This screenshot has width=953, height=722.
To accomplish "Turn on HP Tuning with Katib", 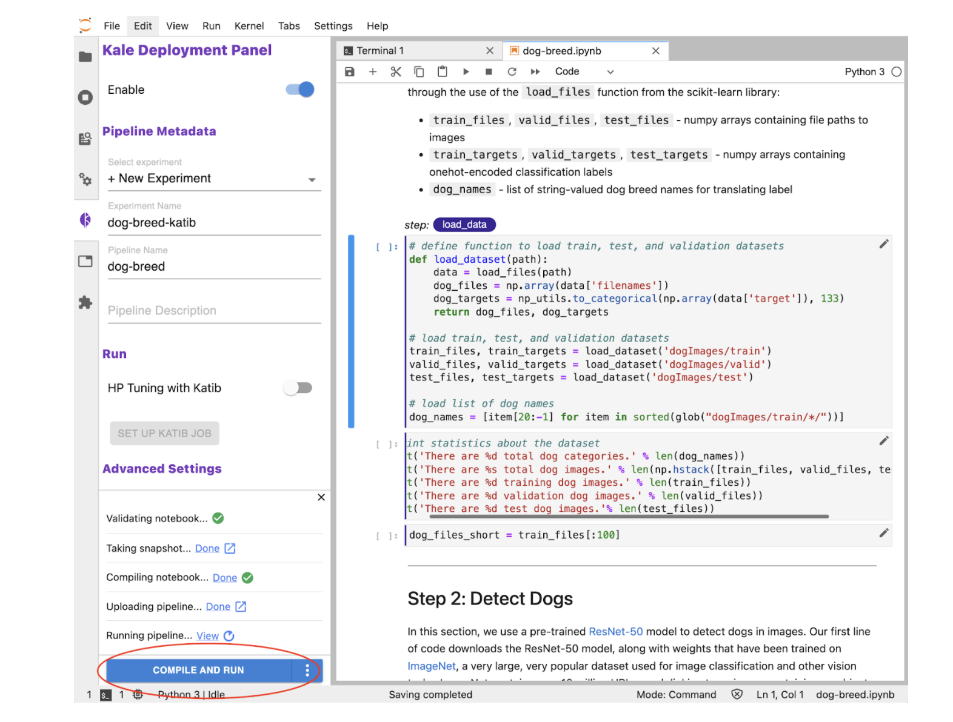I will [298, 388].
